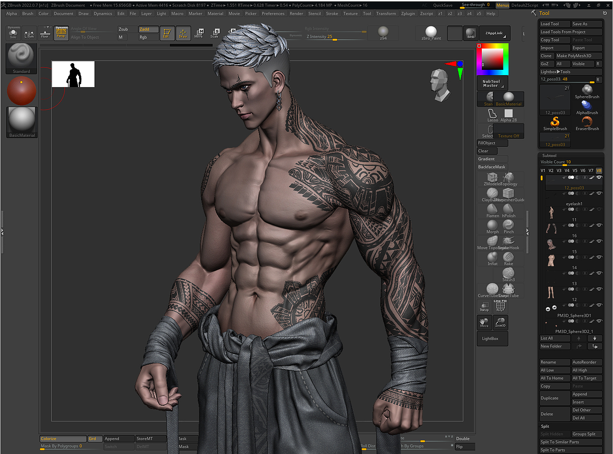613x454 pixels.
Task: Activate L.Sym local symmetry icon
Action: click(x=29, y=33)
